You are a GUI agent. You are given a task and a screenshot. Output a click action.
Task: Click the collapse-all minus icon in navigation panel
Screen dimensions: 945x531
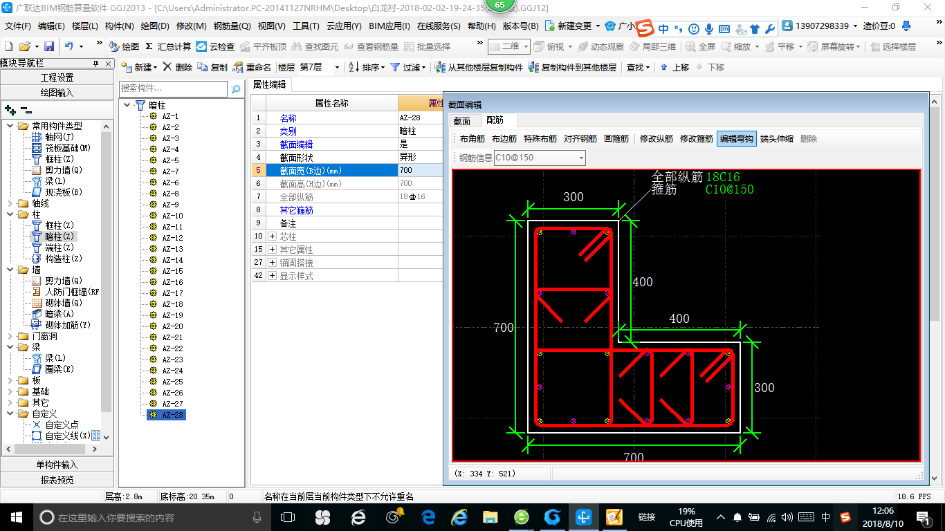[x=26, y=109]
